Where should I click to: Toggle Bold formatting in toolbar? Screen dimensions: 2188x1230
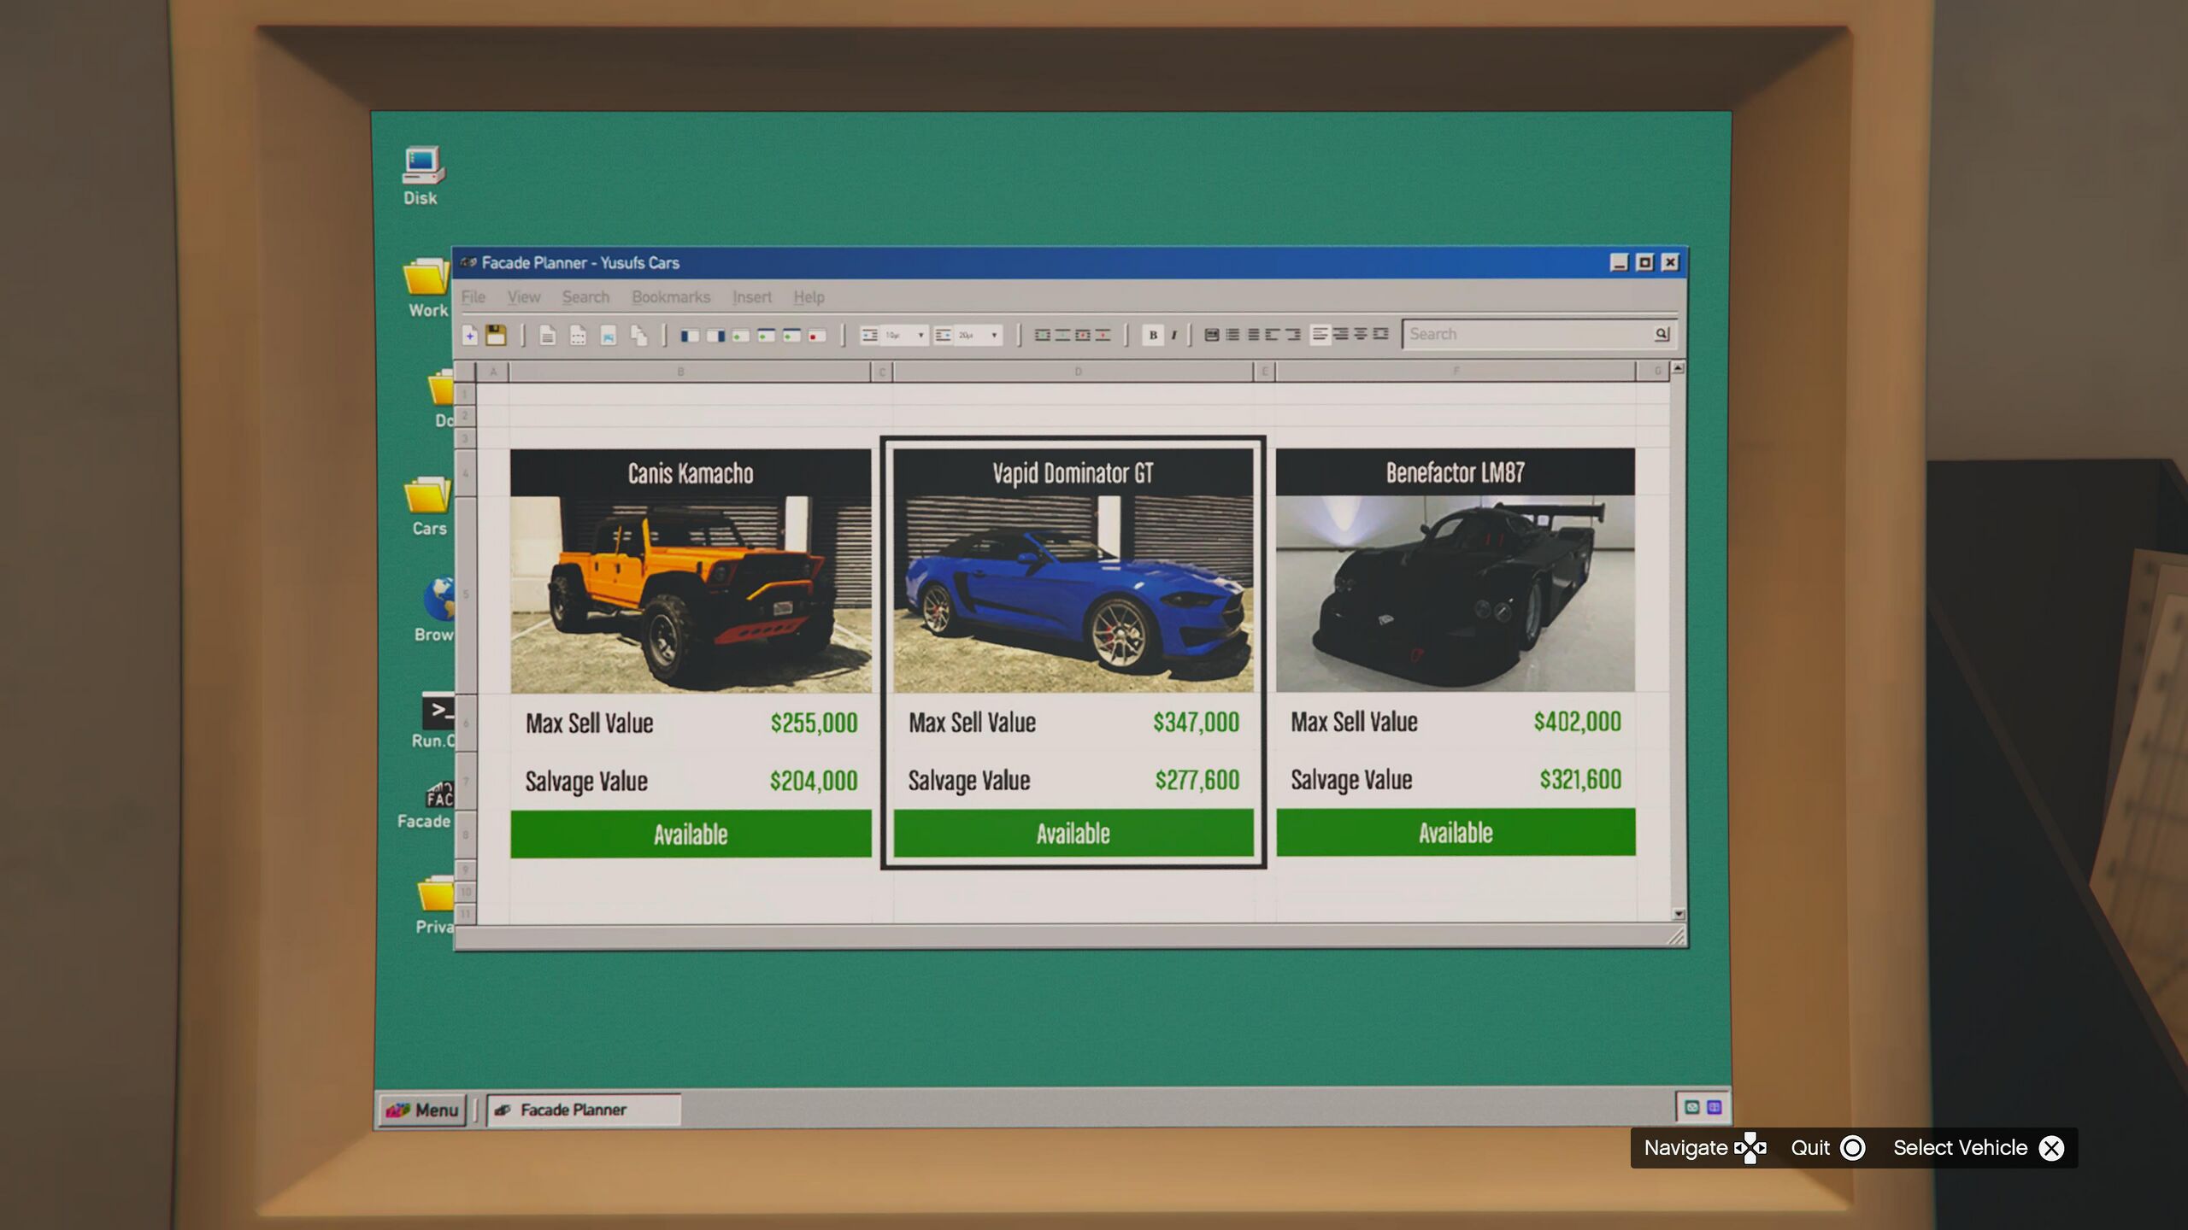click(x=1152, y=335)
